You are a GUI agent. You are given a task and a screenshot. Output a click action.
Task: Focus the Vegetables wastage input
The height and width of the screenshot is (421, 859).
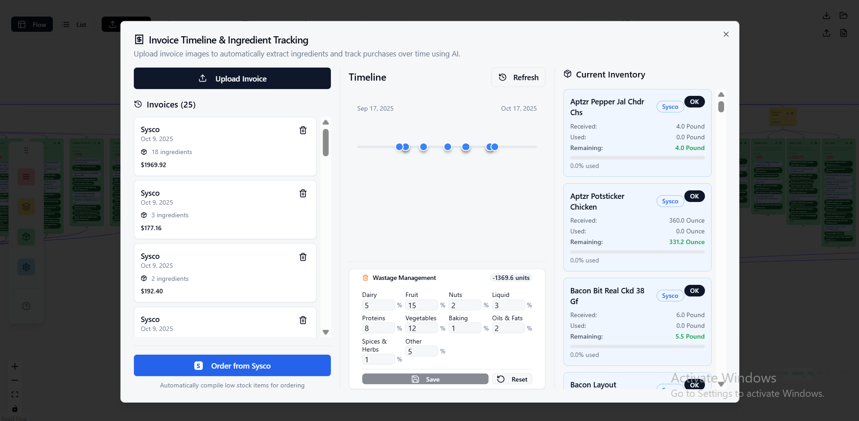tap(421, 328)
